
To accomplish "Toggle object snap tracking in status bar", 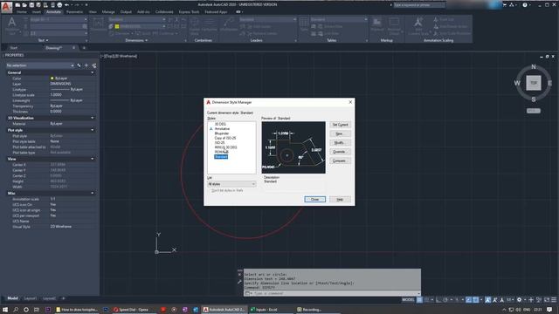I will (x=469, y=300).
